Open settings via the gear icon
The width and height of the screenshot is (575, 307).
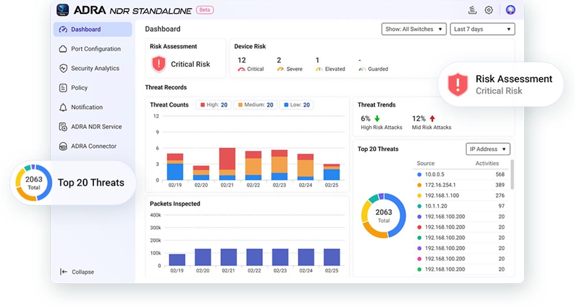click(x=489, y=10)
